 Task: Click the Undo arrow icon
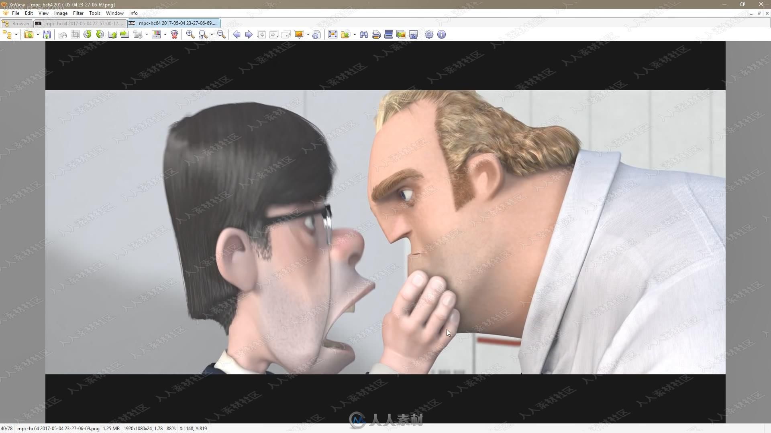tap(63, 34)
